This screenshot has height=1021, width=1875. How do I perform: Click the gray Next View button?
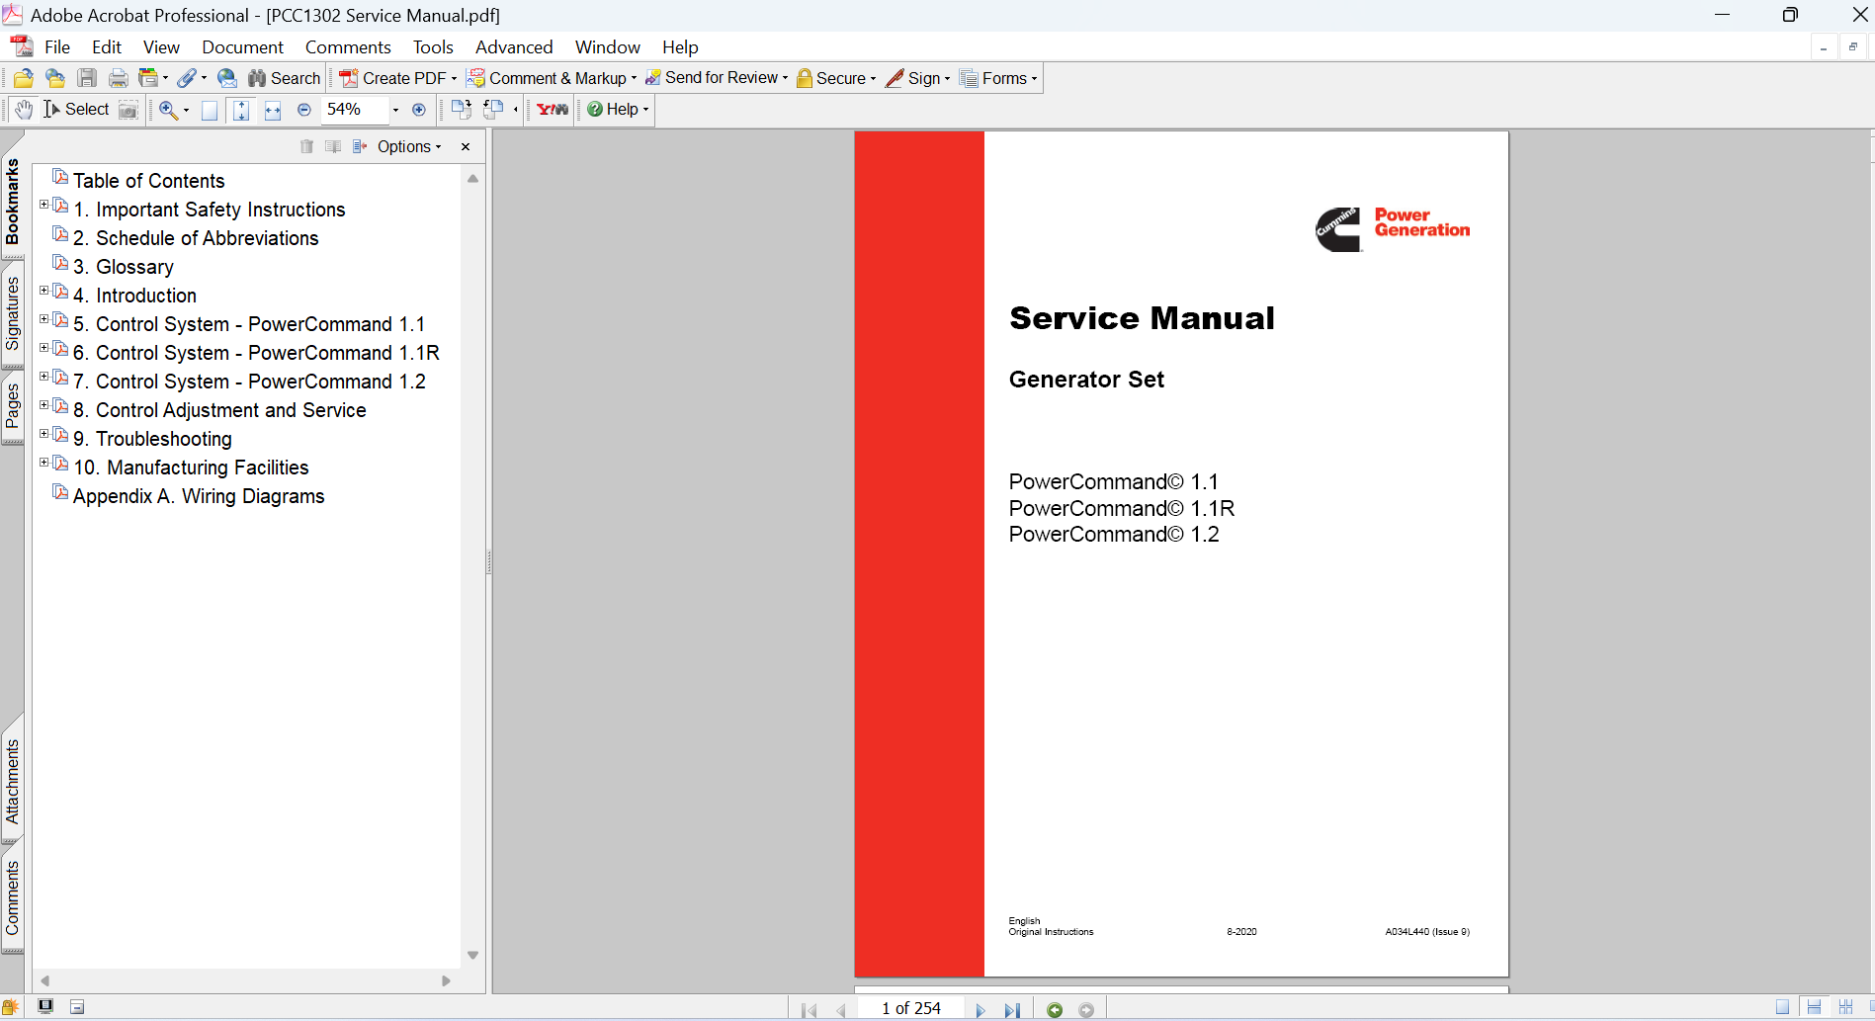click(1086, 1010)
